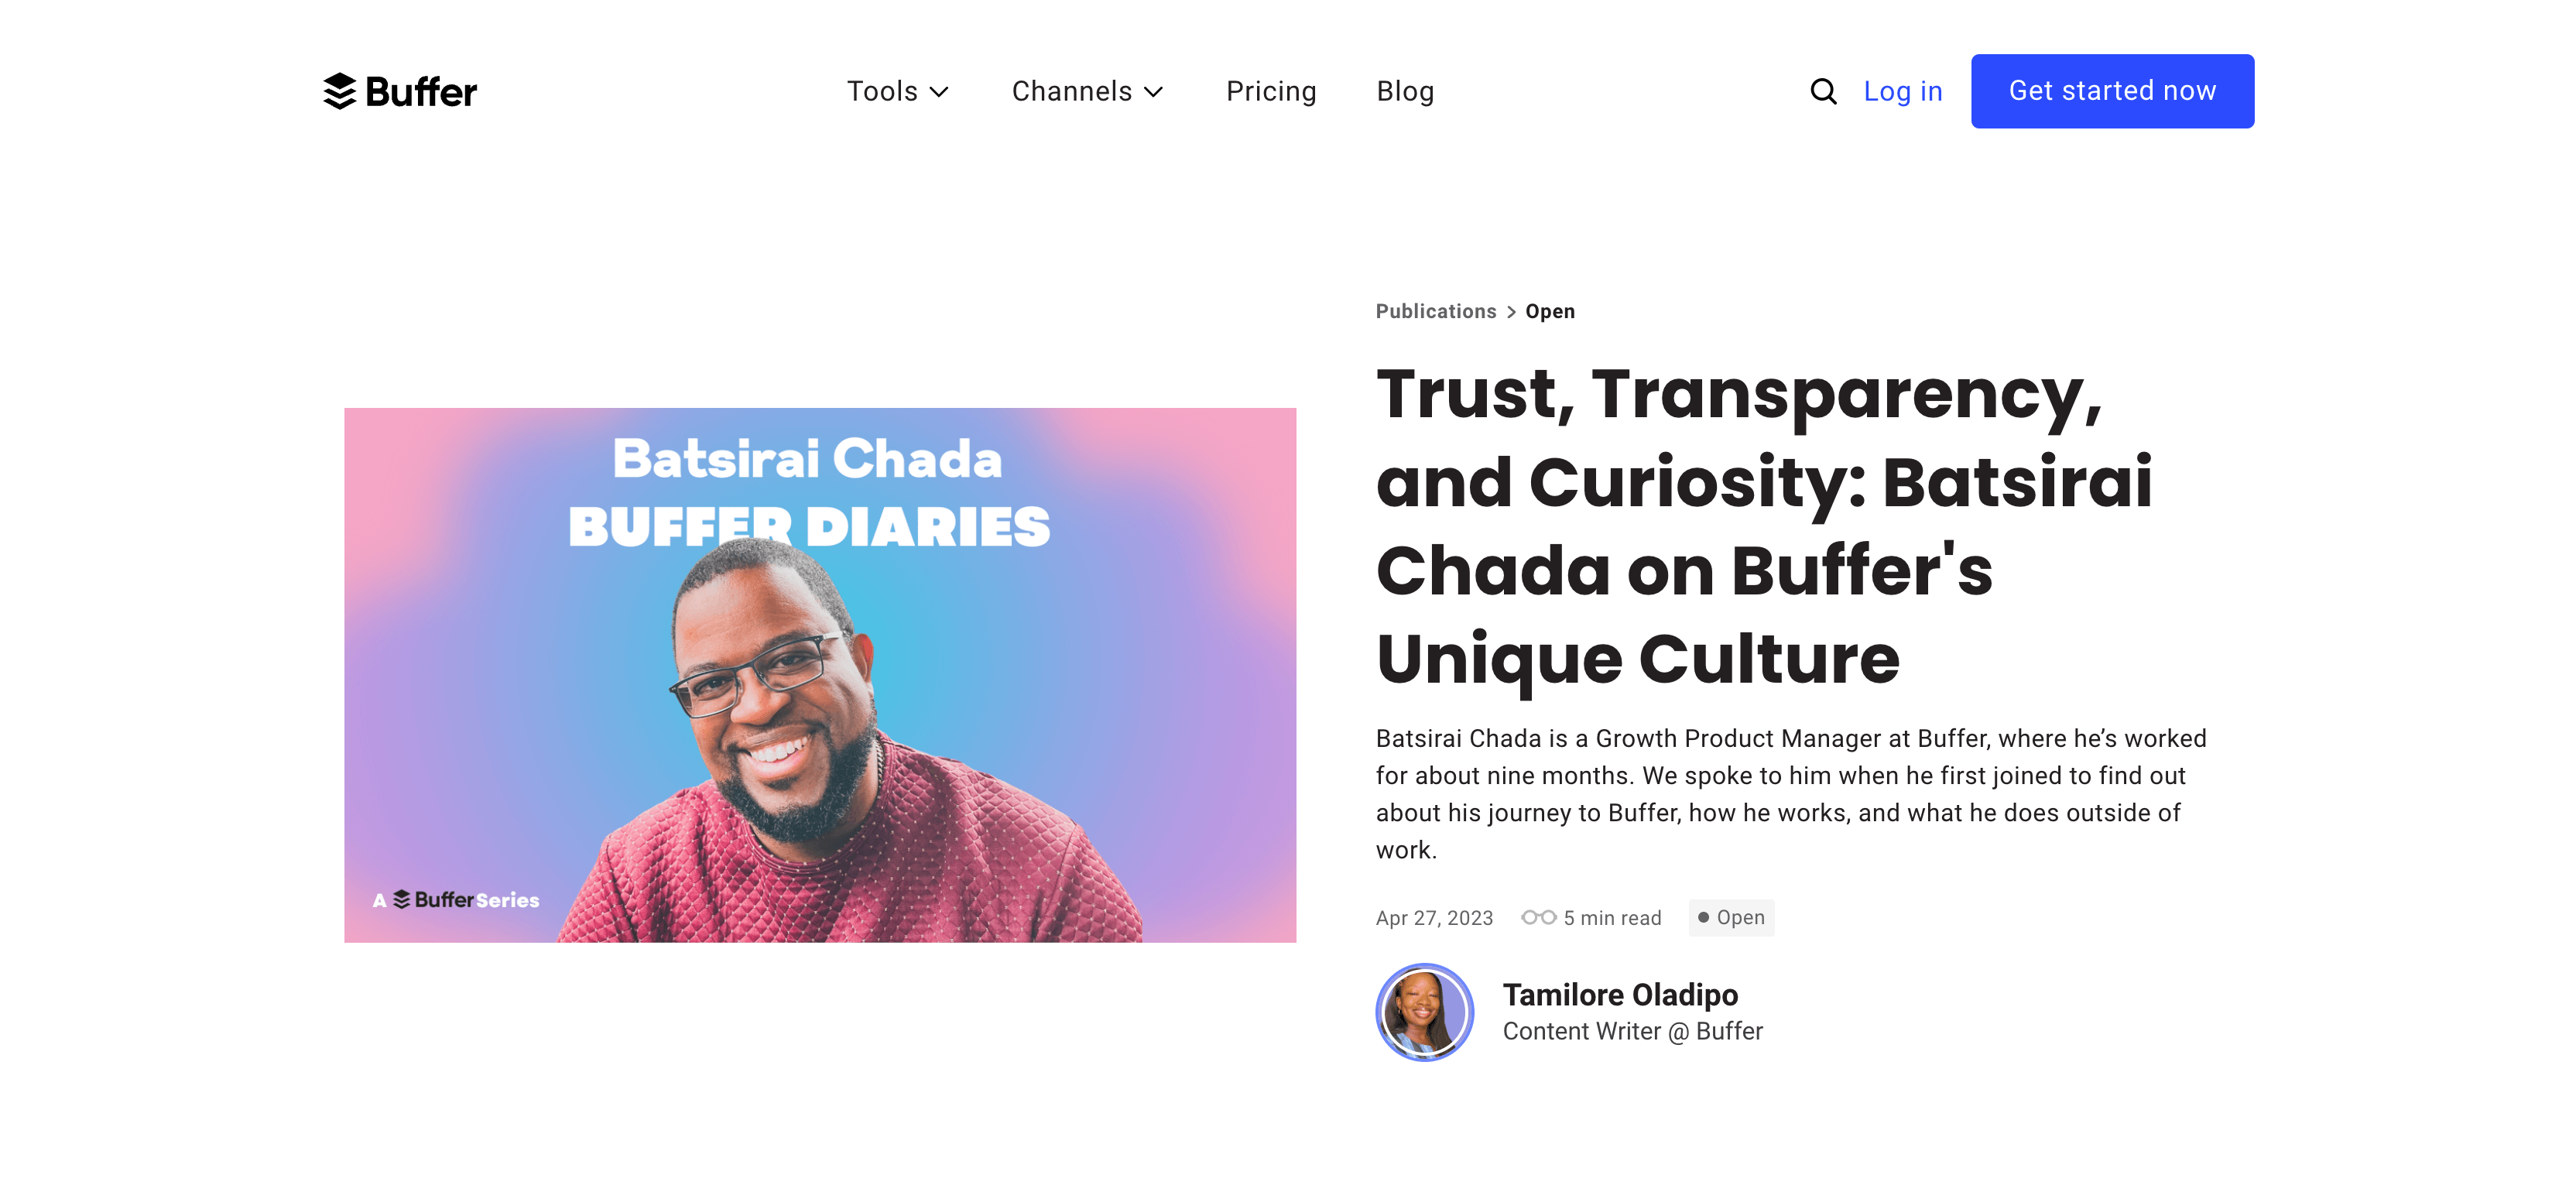Click the Pricing navigation link
The height and width of the screenshot is (1192, 2576).
[x=1272, y=92]
